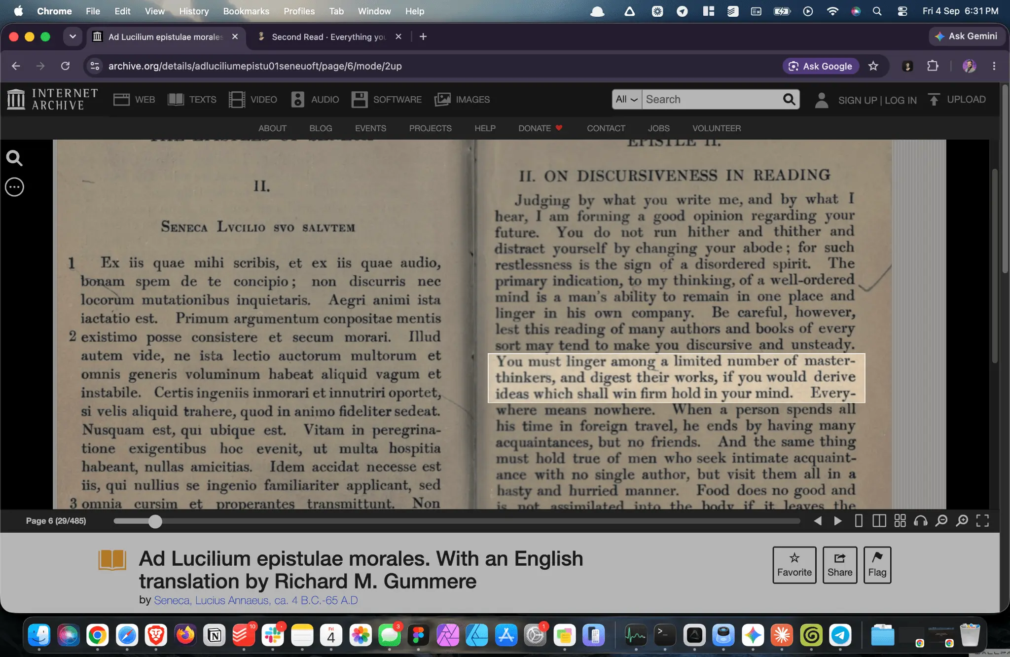Open Telegram from the Dock

click(840, 635)
